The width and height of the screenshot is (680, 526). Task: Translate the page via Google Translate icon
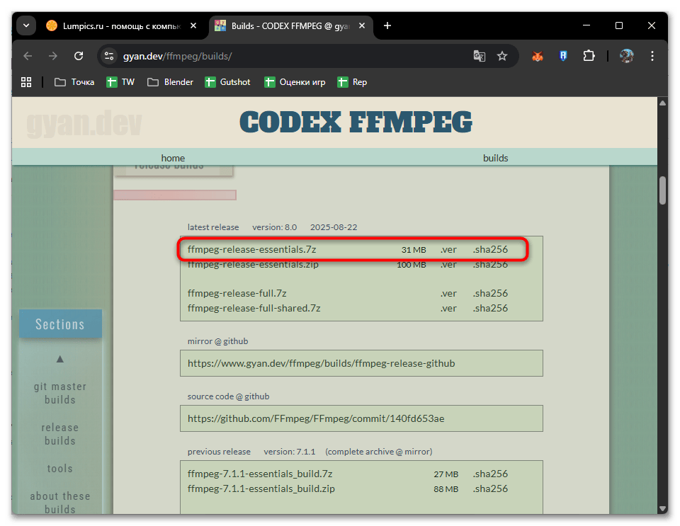[x=480, y=56]
